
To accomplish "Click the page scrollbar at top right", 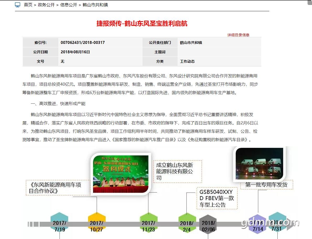I will [x=310, y=3].
